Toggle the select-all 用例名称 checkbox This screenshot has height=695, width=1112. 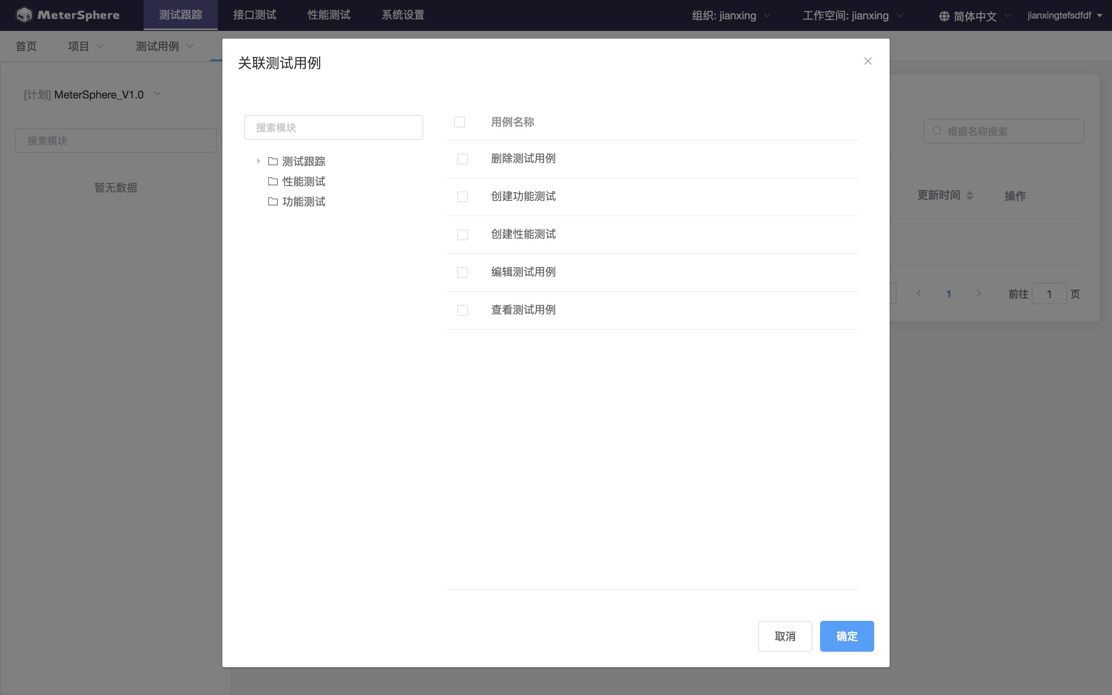pos(459,122)
